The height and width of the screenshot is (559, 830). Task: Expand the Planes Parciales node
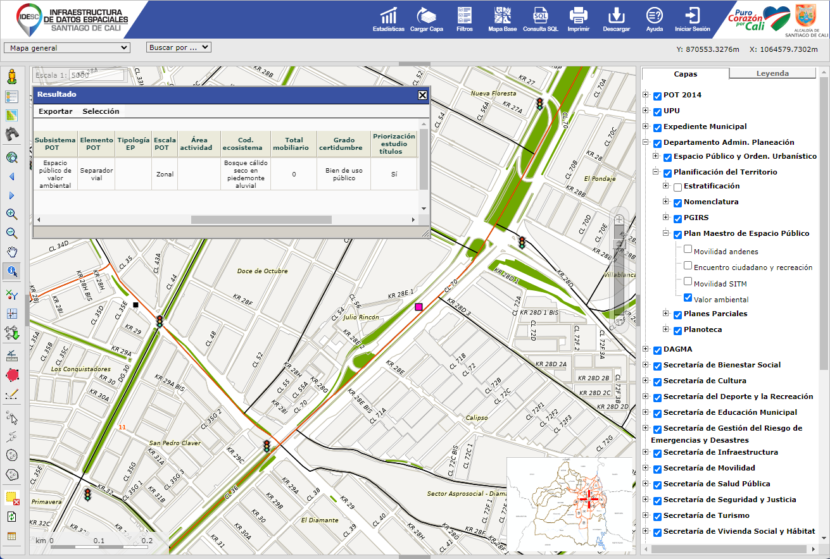tap(666, 314)
